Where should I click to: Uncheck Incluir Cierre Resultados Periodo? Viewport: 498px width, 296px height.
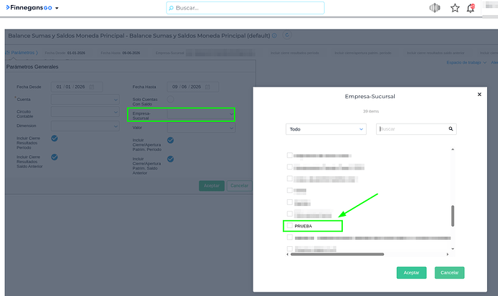(x=55, y=138)
